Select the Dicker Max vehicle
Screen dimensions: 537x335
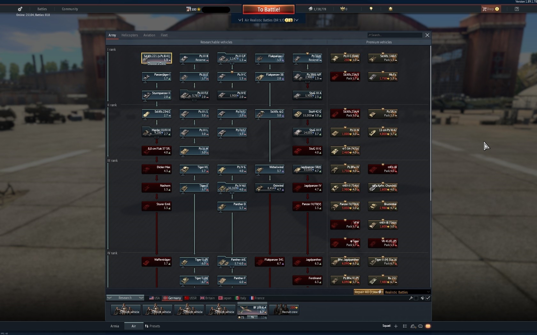[x=157, y=169]
